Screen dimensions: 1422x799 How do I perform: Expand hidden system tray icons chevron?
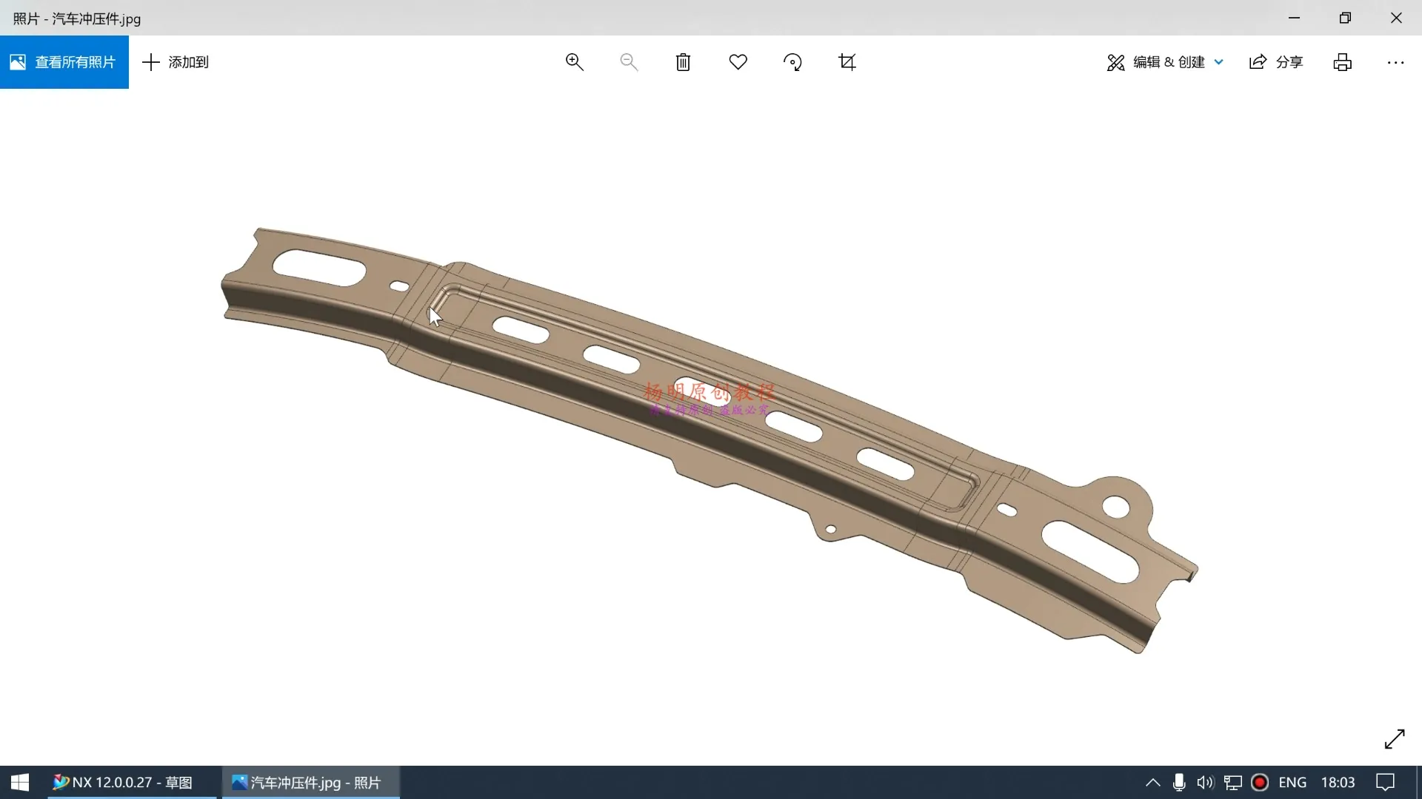click(1152, 783)
